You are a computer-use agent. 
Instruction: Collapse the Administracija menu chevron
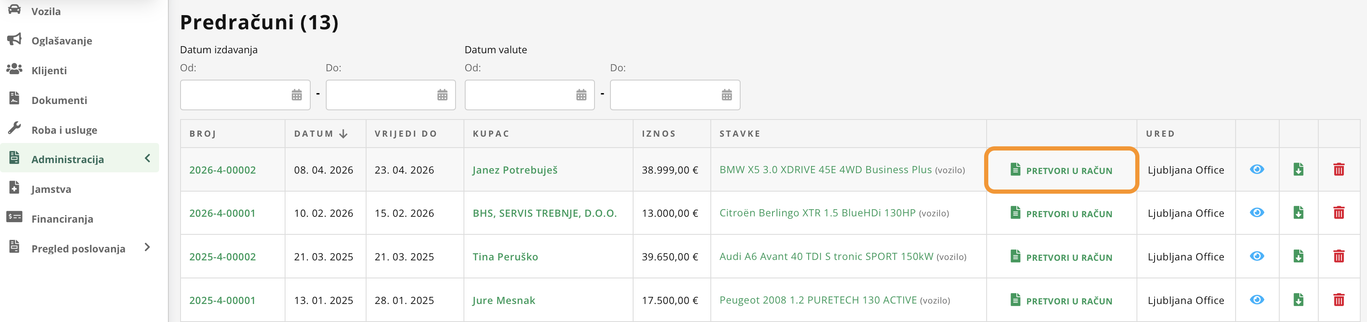click(x=147, y=158)
